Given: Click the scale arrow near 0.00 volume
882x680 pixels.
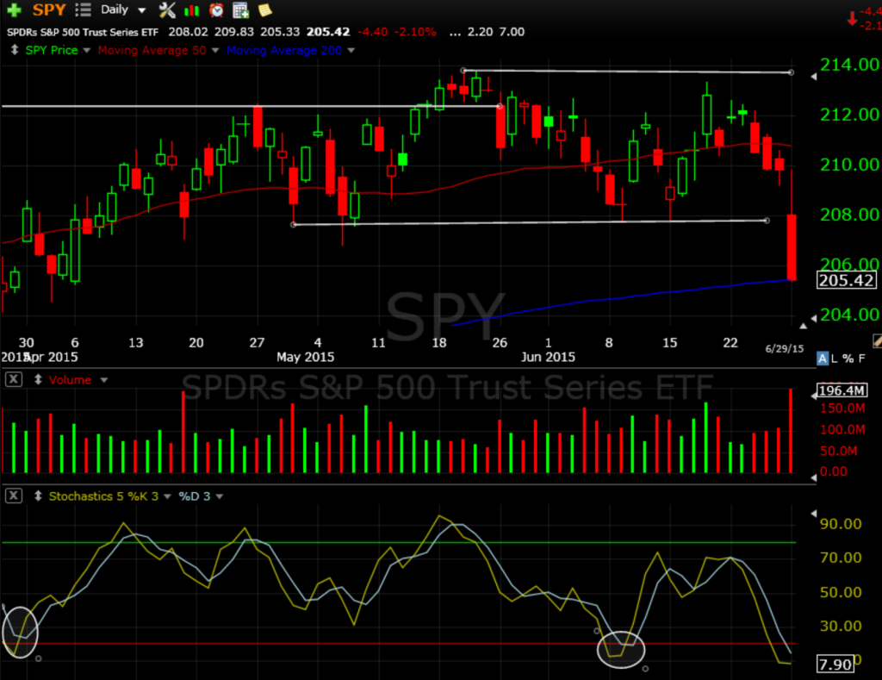Looking at the screenshot, I should tap(813, 477).
